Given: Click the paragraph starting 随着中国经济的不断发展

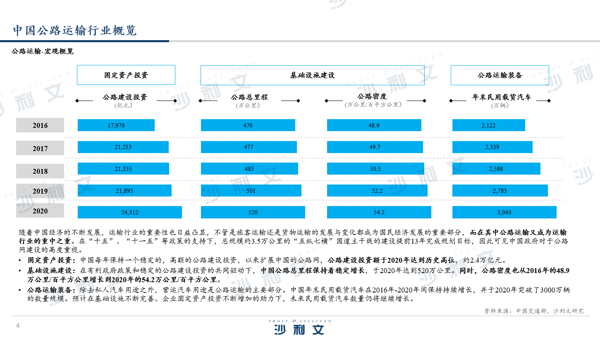Looking at the screenshot, I should point(294,241).
